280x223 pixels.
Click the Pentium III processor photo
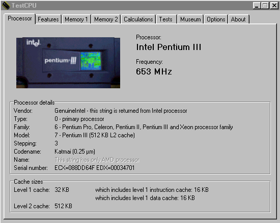[x=68, y=63]
